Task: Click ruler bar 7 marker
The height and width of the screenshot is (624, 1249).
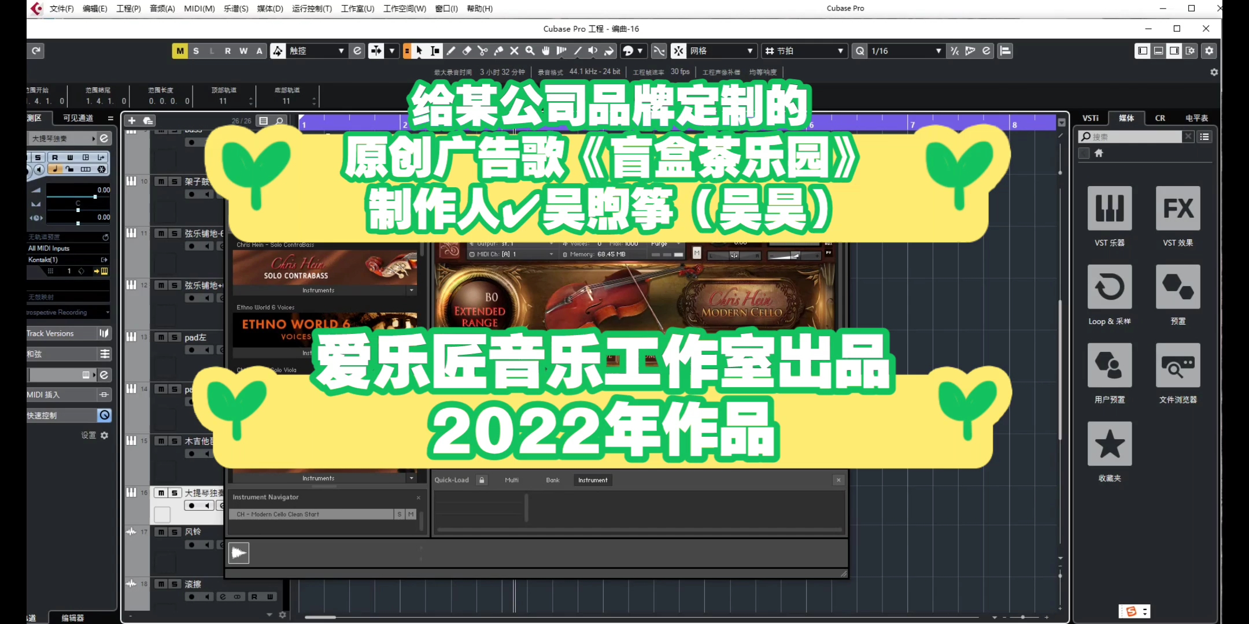Action: pyautogui.click(x=912, y=124)
